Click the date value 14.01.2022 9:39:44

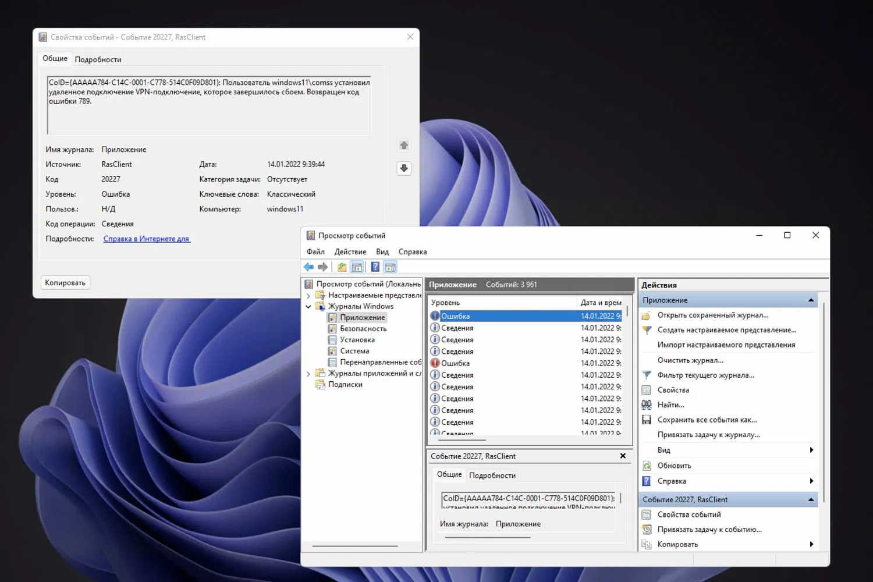point(296,165)
